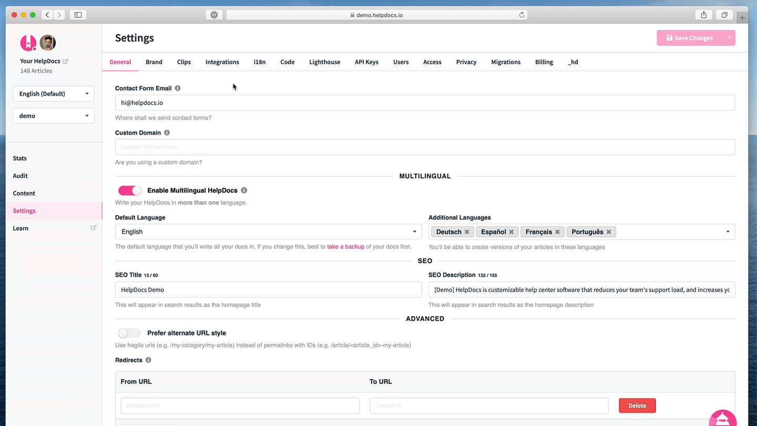Viewport: 757px width, 426px height.
Task: Enable Prefer alternate URL style switch
Action: coord(129,333)
